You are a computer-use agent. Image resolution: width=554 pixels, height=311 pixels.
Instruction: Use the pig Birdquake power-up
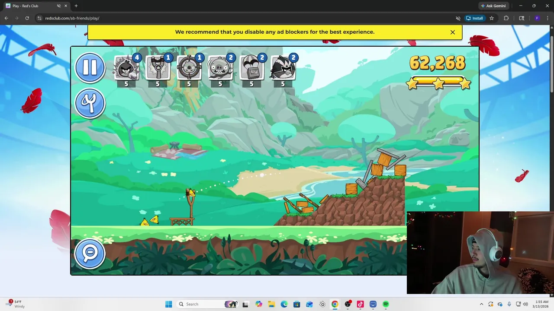coord(220,71)
